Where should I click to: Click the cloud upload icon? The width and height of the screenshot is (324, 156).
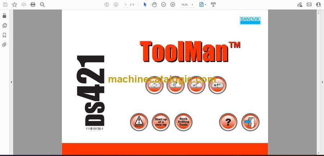(x=24, y=5)
